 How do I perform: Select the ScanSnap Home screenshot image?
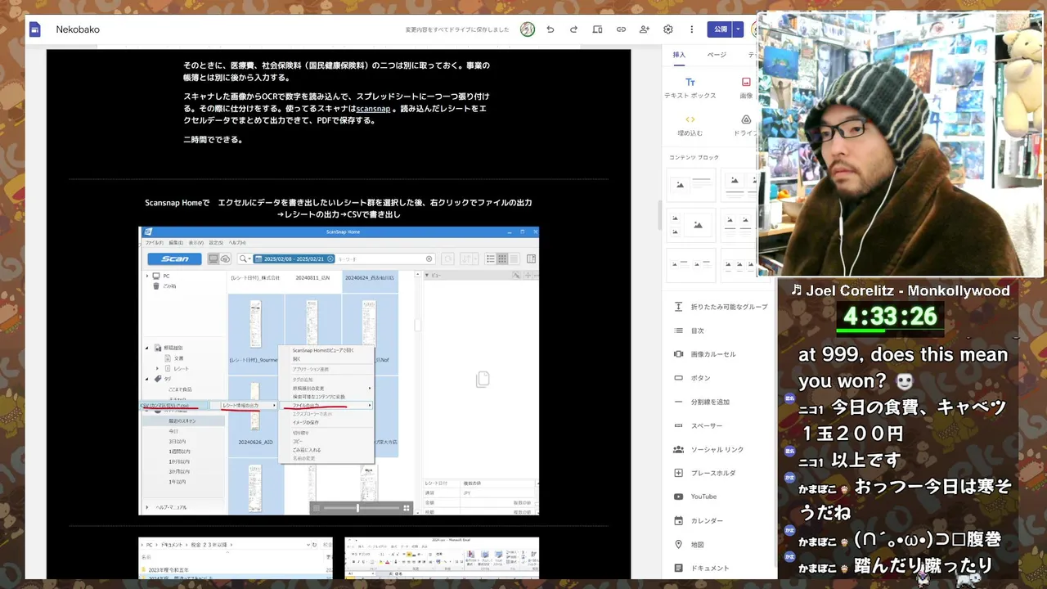339,371
